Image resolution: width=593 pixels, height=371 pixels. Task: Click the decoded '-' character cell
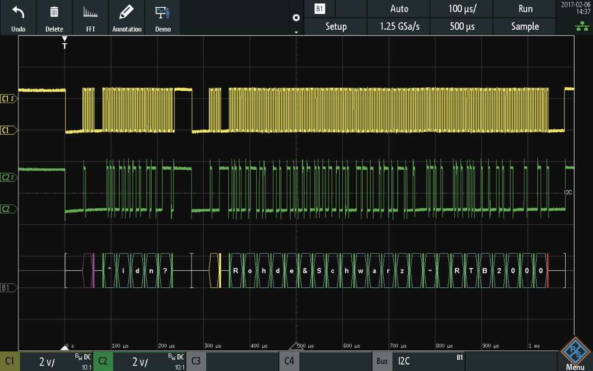point(430,271)
